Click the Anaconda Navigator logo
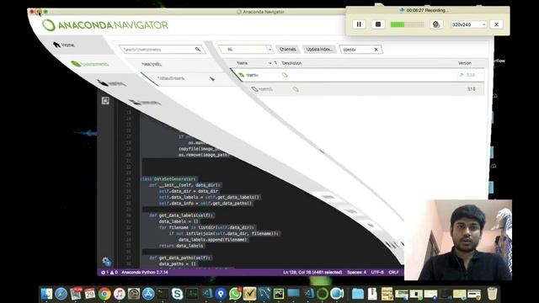 point(104,24)
